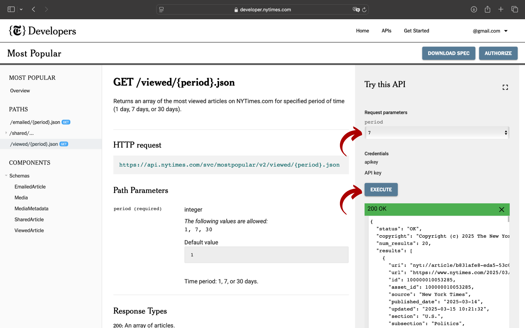The height and width of the screenshot is (328, 525).
Task: Click the "num_results": 20 line
Action: tap(403, 243)
